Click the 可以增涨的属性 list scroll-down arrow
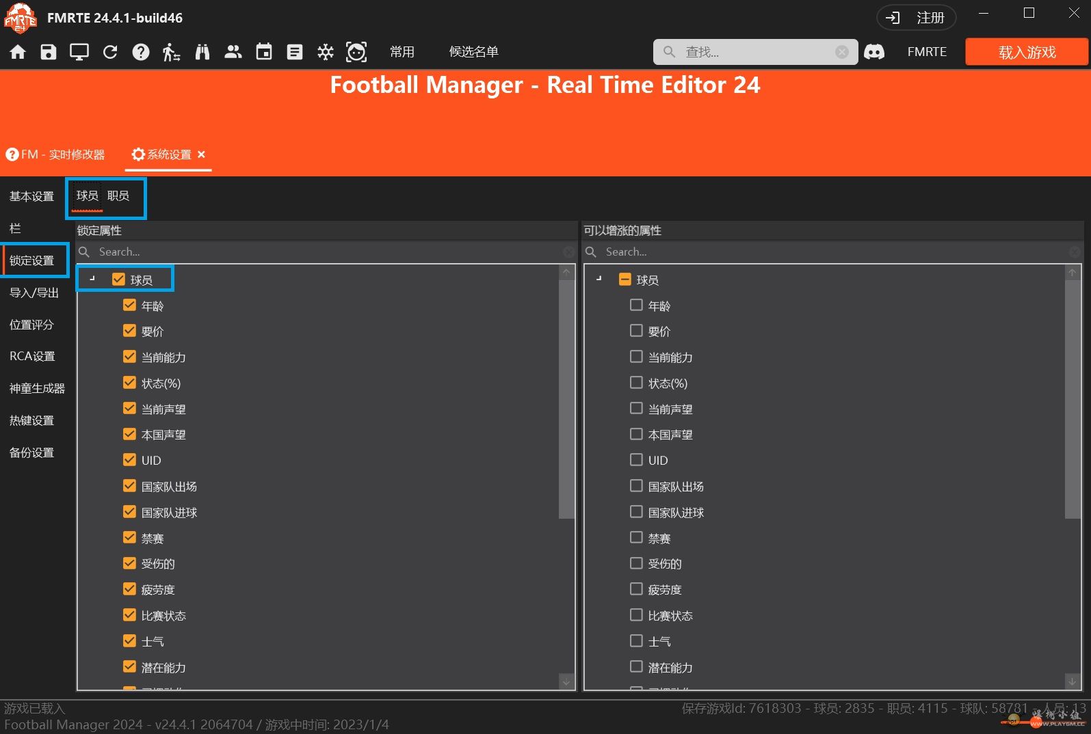The width and height of the screenshot is (1091, 734). (x=1073, y=681)
